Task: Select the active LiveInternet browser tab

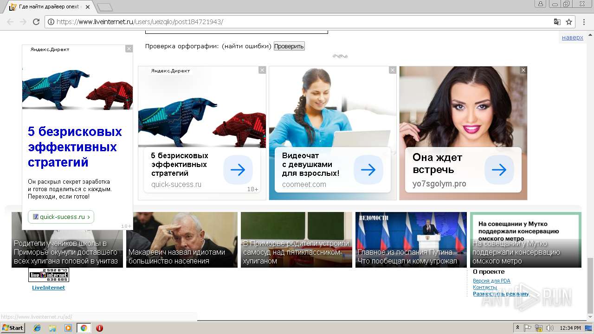Action: pyautogui.click(x=50, y=7)
